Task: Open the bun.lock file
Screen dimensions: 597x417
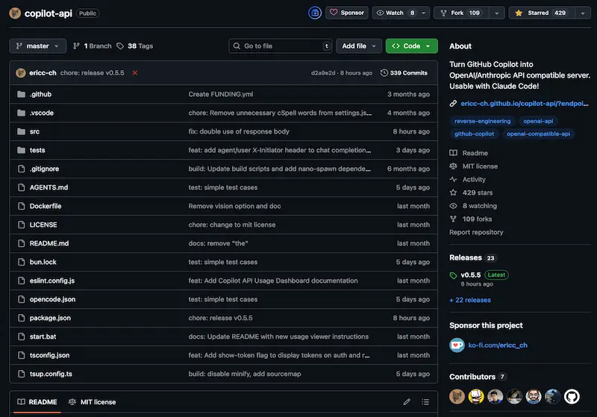Action: tap(43, 262)
